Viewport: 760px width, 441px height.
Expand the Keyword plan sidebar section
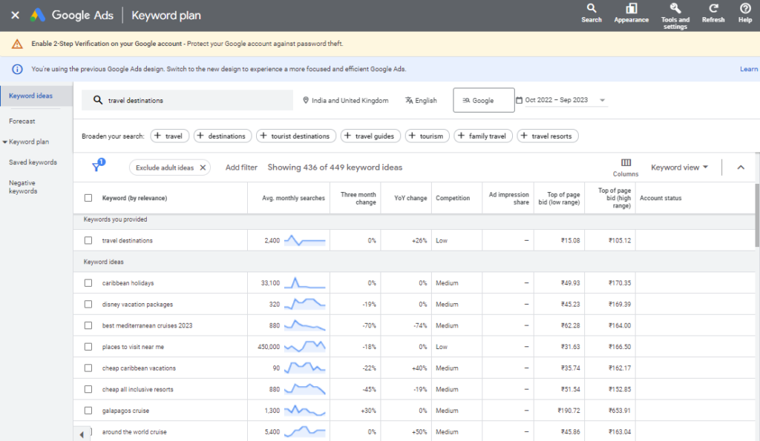pyautogui.click(x=5, y=142)
